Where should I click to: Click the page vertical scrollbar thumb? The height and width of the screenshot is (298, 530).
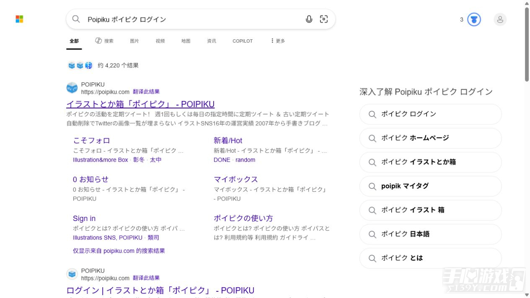[x=527, y=44]
